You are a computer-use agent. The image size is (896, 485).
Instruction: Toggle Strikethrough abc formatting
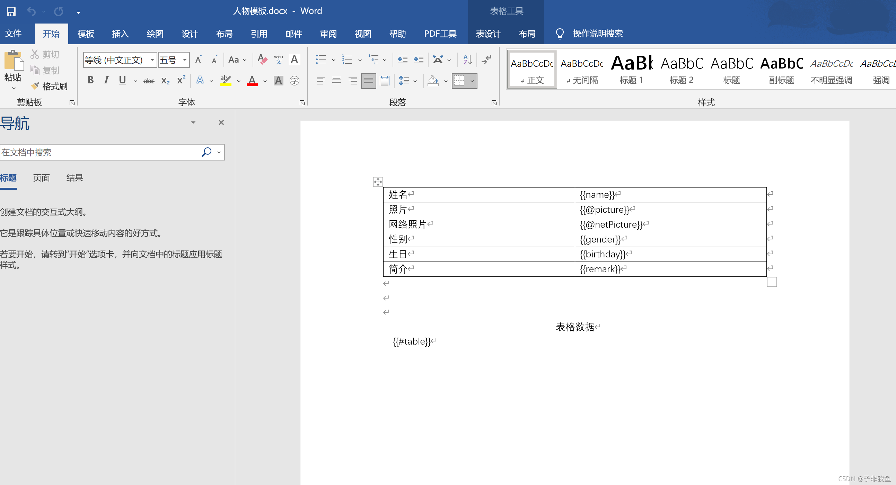click(149, 81)
